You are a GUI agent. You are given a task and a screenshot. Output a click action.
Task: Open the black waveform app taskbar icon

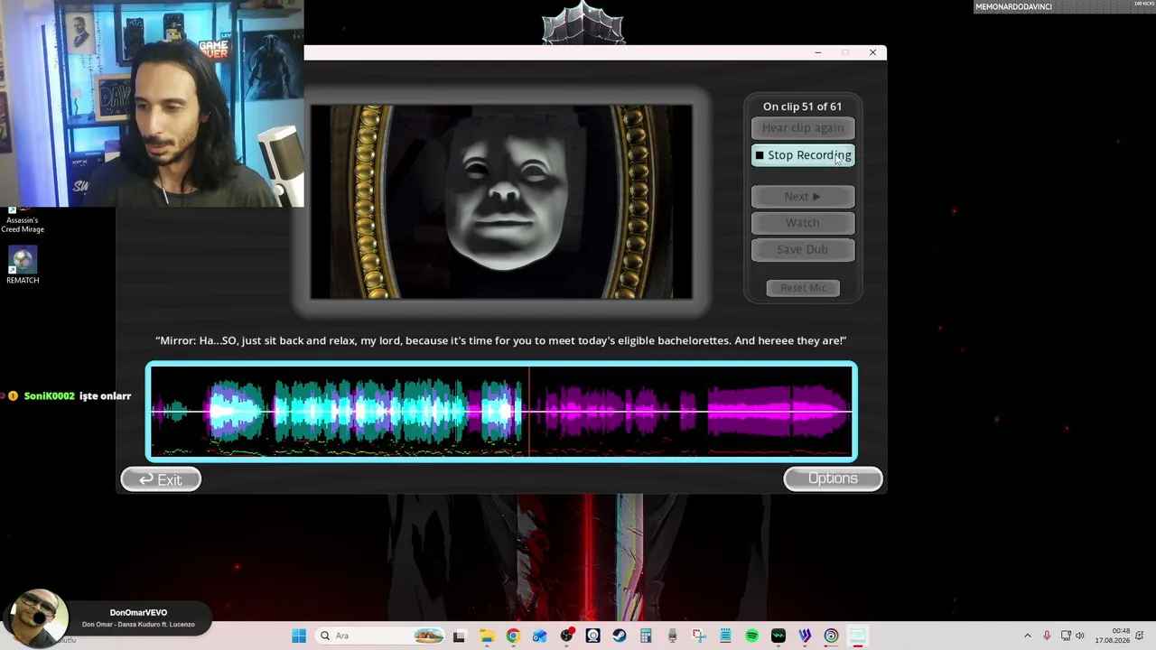click(x=778, y=636)
